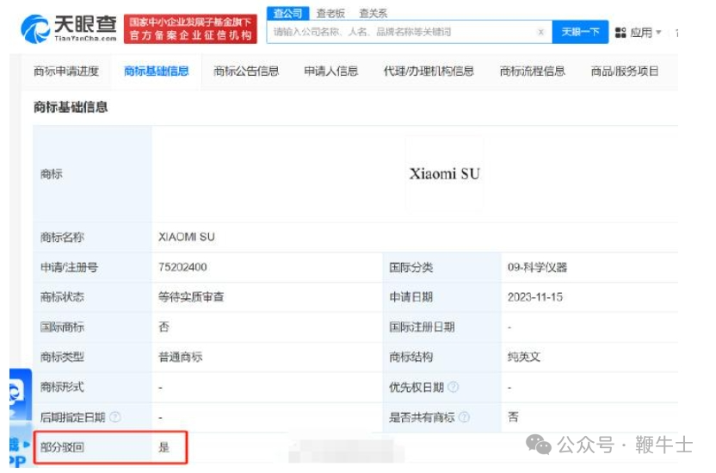Clear search box with the X icon

[x=540, y=32]
